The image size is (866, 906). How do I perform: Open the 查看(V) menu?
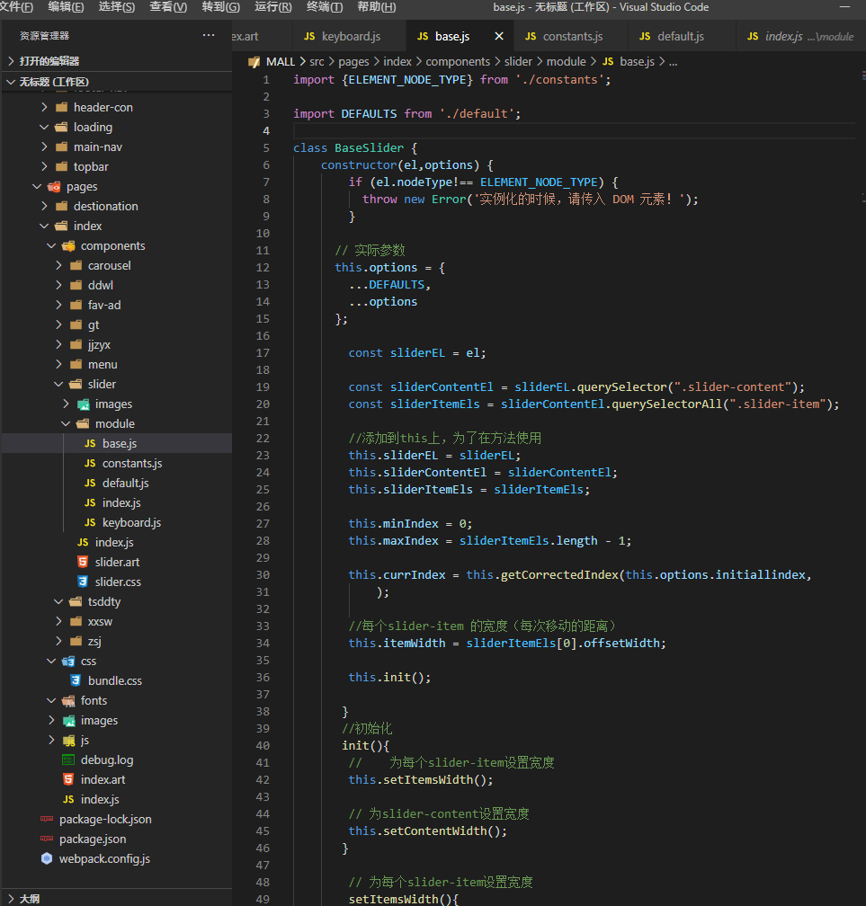point(168,7)
